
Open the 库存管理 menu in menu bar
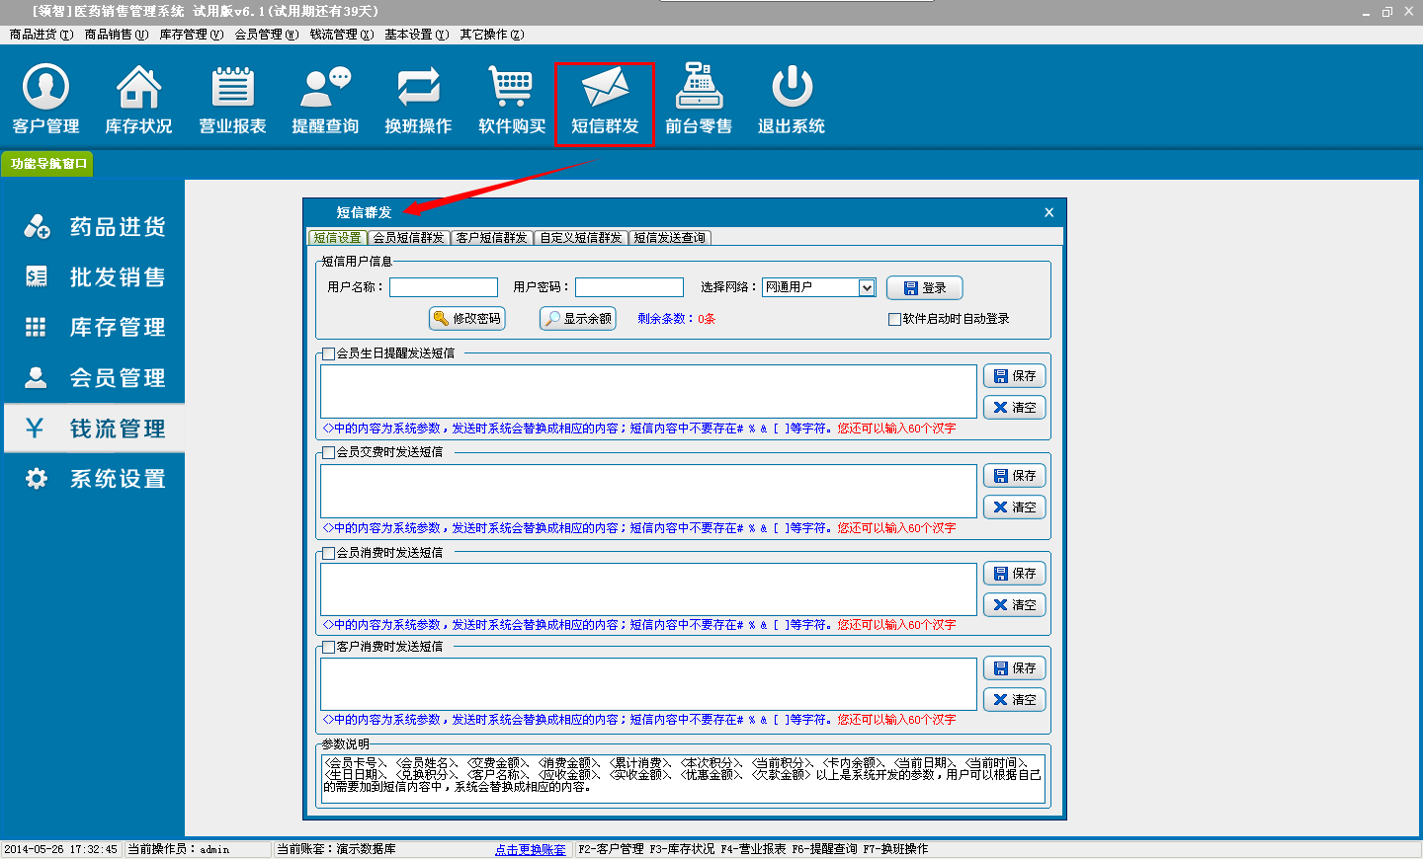coord(191,35)
